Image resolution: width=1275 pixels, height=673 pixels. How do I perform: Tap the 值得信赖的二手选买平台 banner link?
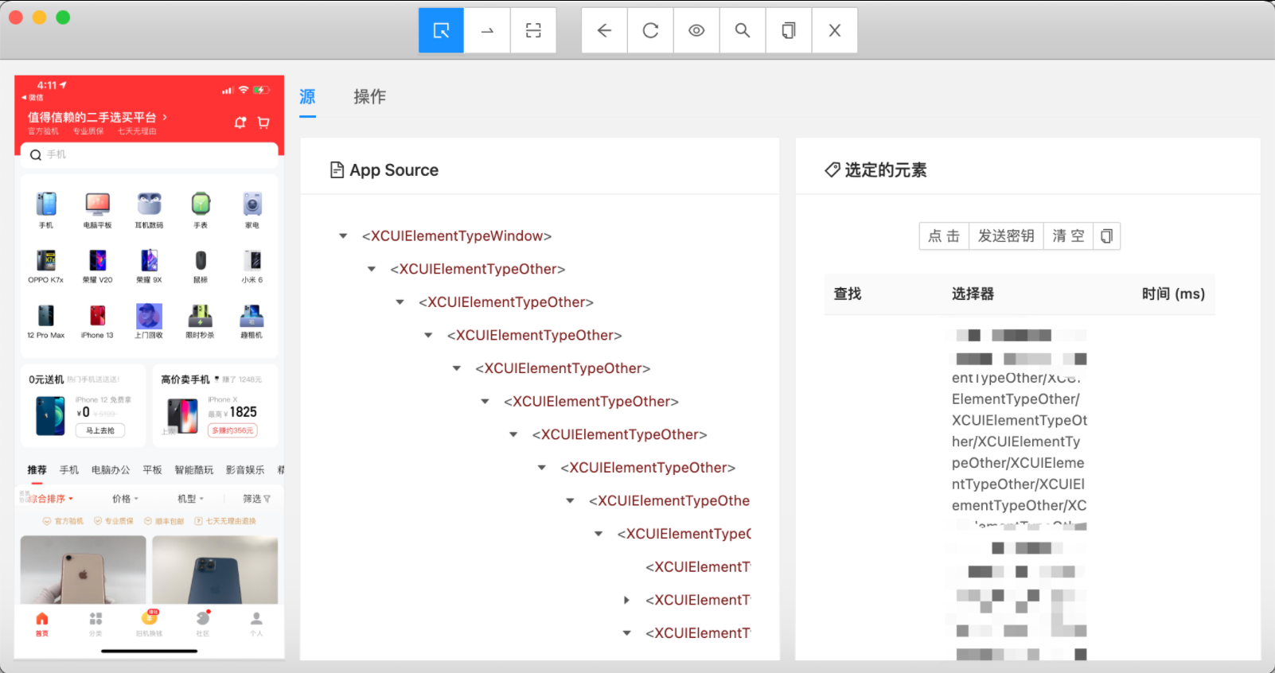[97, 117]
